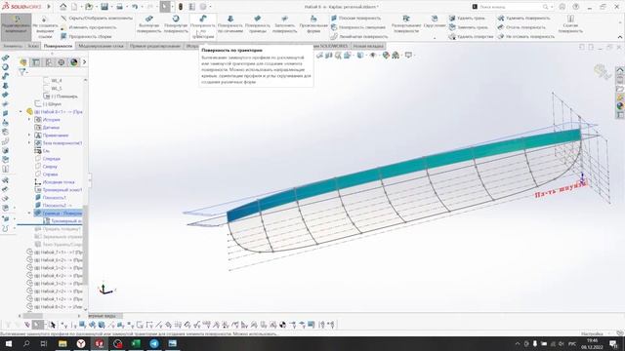Screen dimensions: 625x351
Task: Click Вытянутая поверхность tool
Action: pos(148,24)
